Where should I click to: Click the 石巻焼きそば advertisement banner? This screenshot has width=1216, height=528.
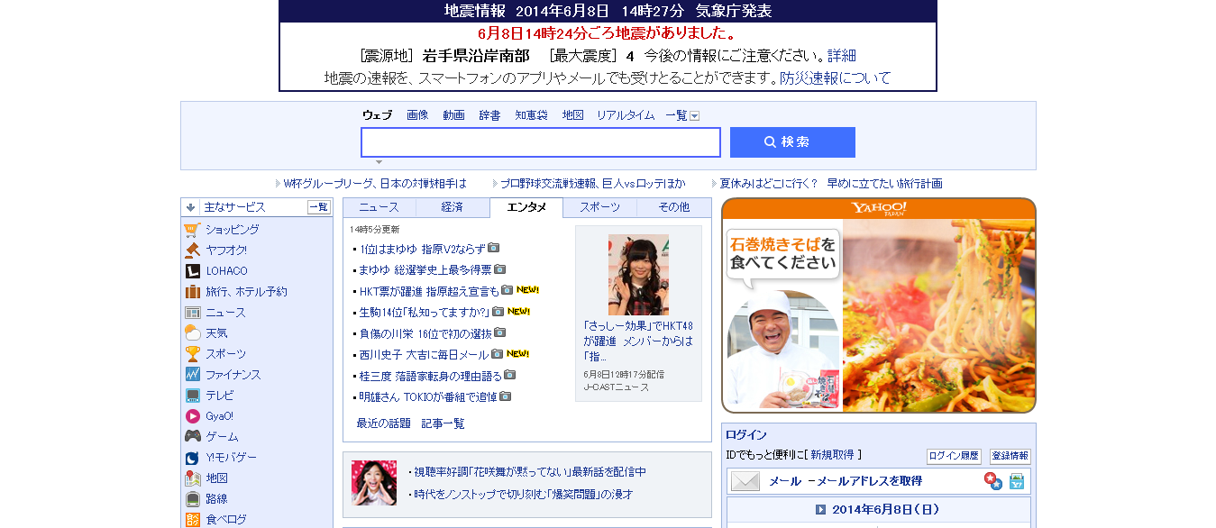point(879,305)
